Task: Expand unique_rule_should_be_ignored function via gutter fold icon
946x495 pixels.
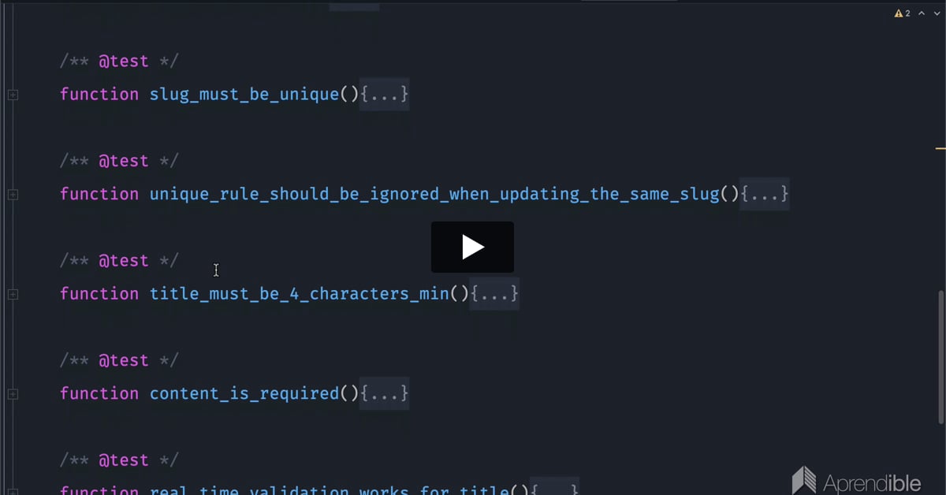Action: click(x=13, y=195)
